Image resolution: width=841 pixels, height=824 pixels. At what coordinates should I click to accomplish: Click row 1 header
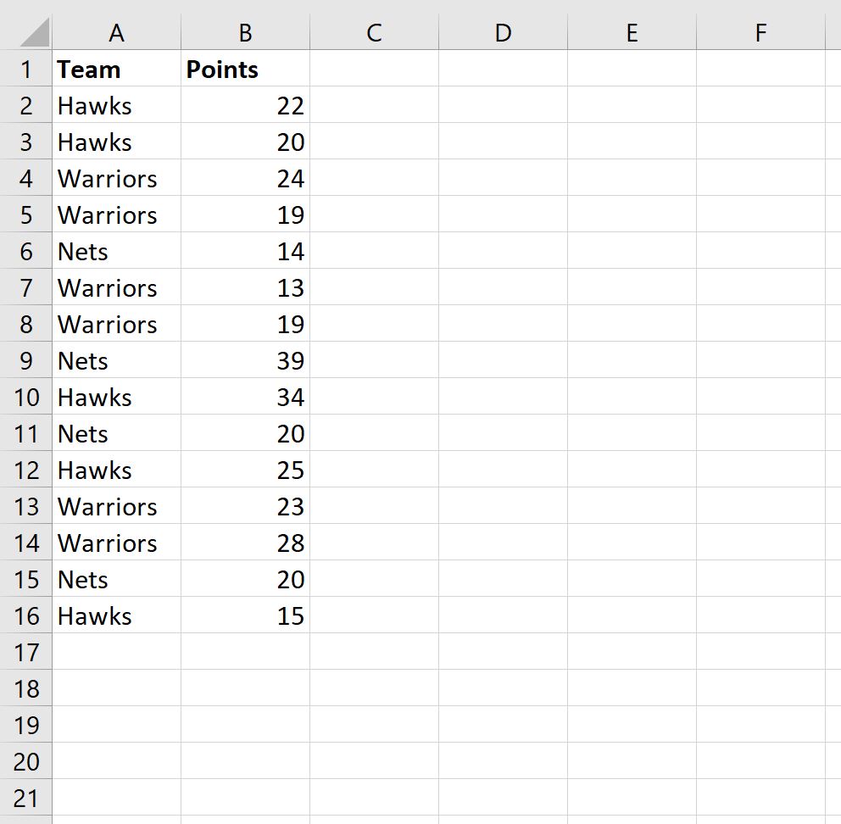tap(25, 69)
